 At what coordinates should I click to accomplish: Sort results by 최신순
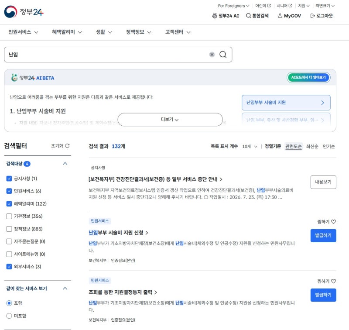point(312,146)
